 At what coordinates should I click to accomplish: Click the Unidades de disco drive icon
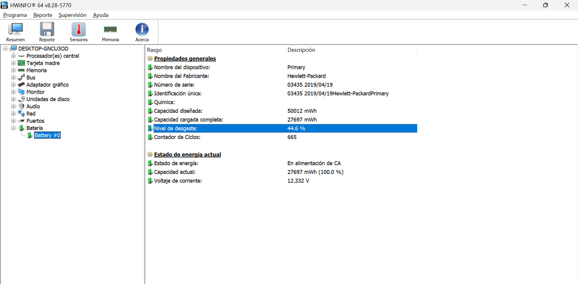point(21,99)
